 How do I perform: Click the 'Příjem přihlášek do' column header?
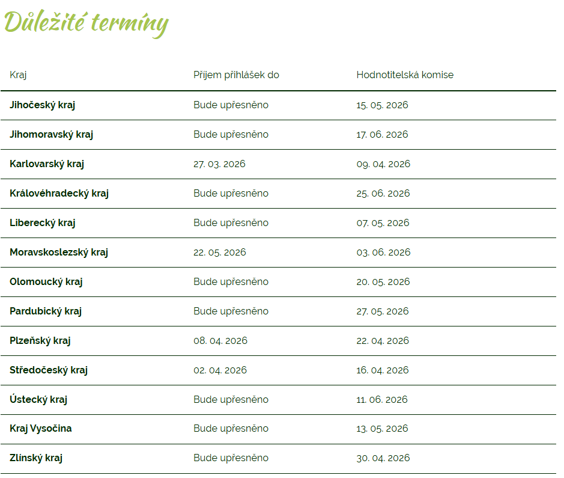coord(236,75)
